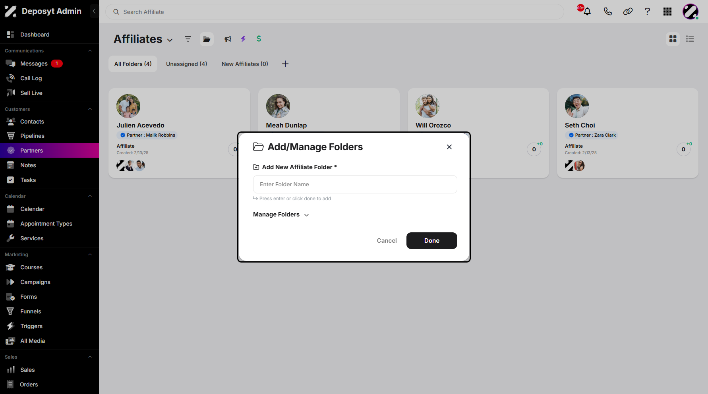This screenshot has width=708, height=394.
Task: Close the Add/Manage Folders dialog
Action: 449,147
